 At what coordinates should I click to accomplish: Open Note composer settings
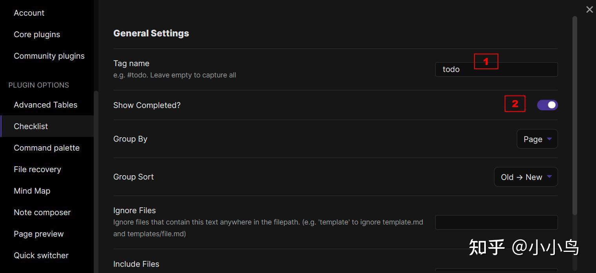tap(42, 212)
